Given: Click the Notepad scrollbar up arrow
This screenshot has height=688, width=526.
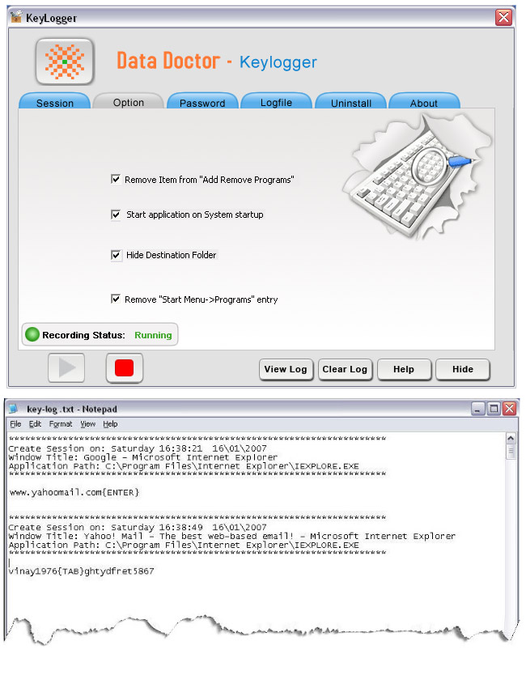Looking at the screenshot, I should coord(510,439).
